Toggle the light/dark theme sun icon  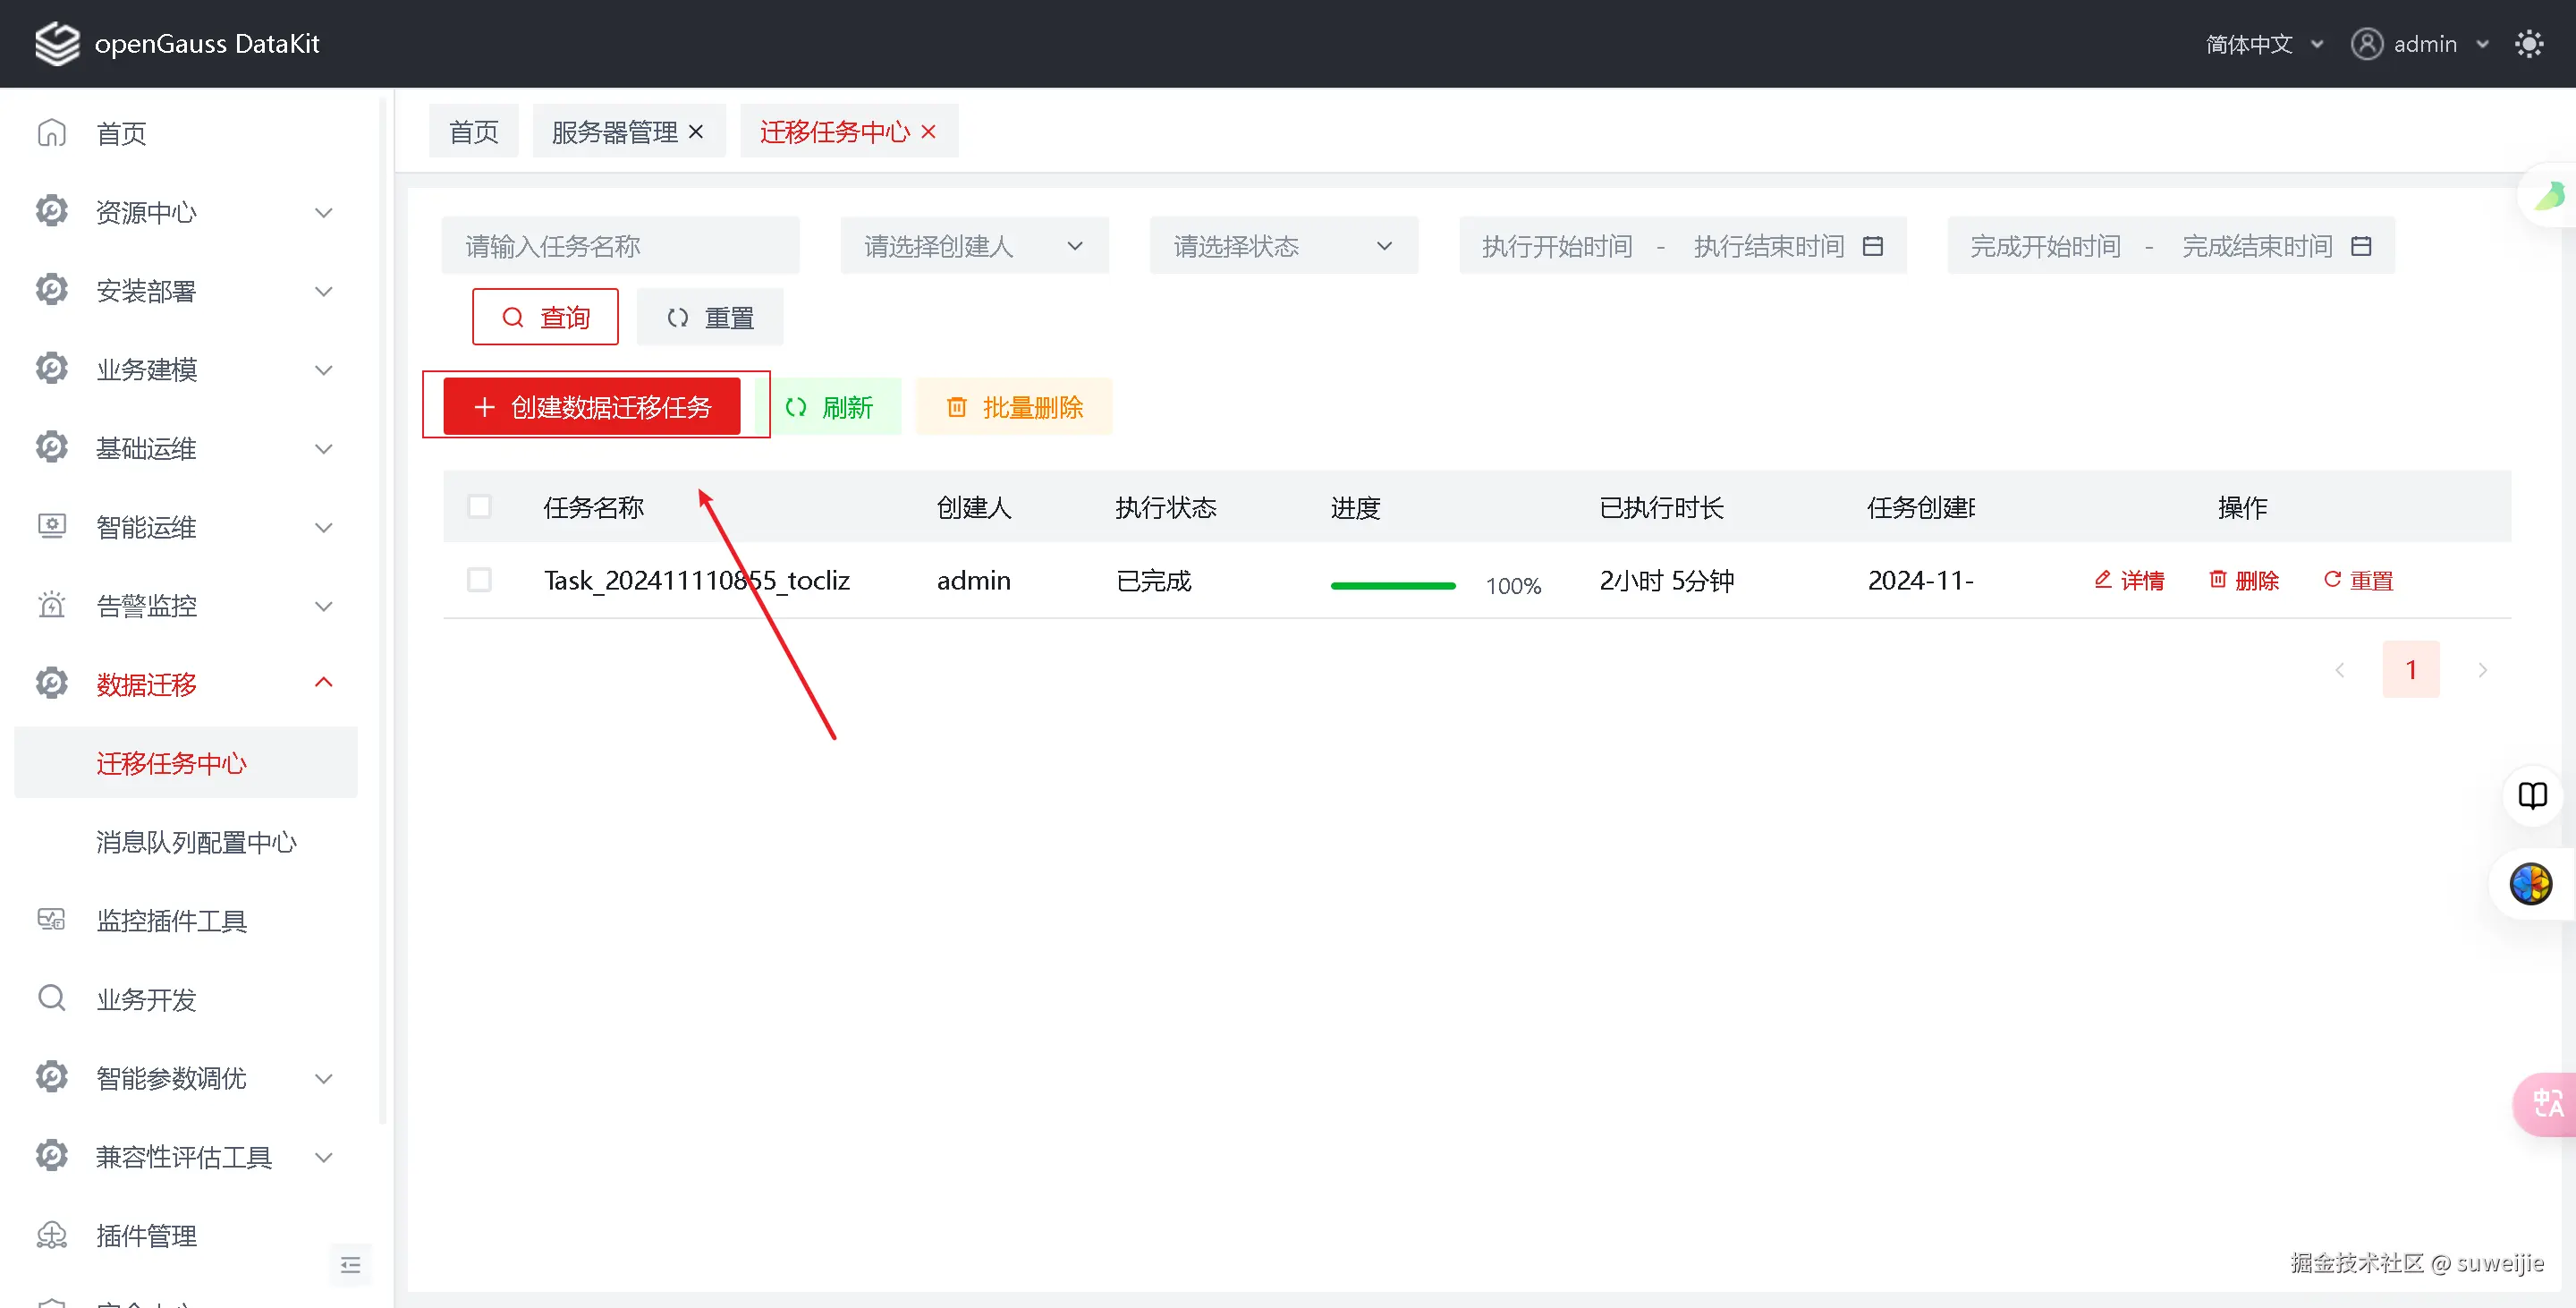pos(2529,44)
